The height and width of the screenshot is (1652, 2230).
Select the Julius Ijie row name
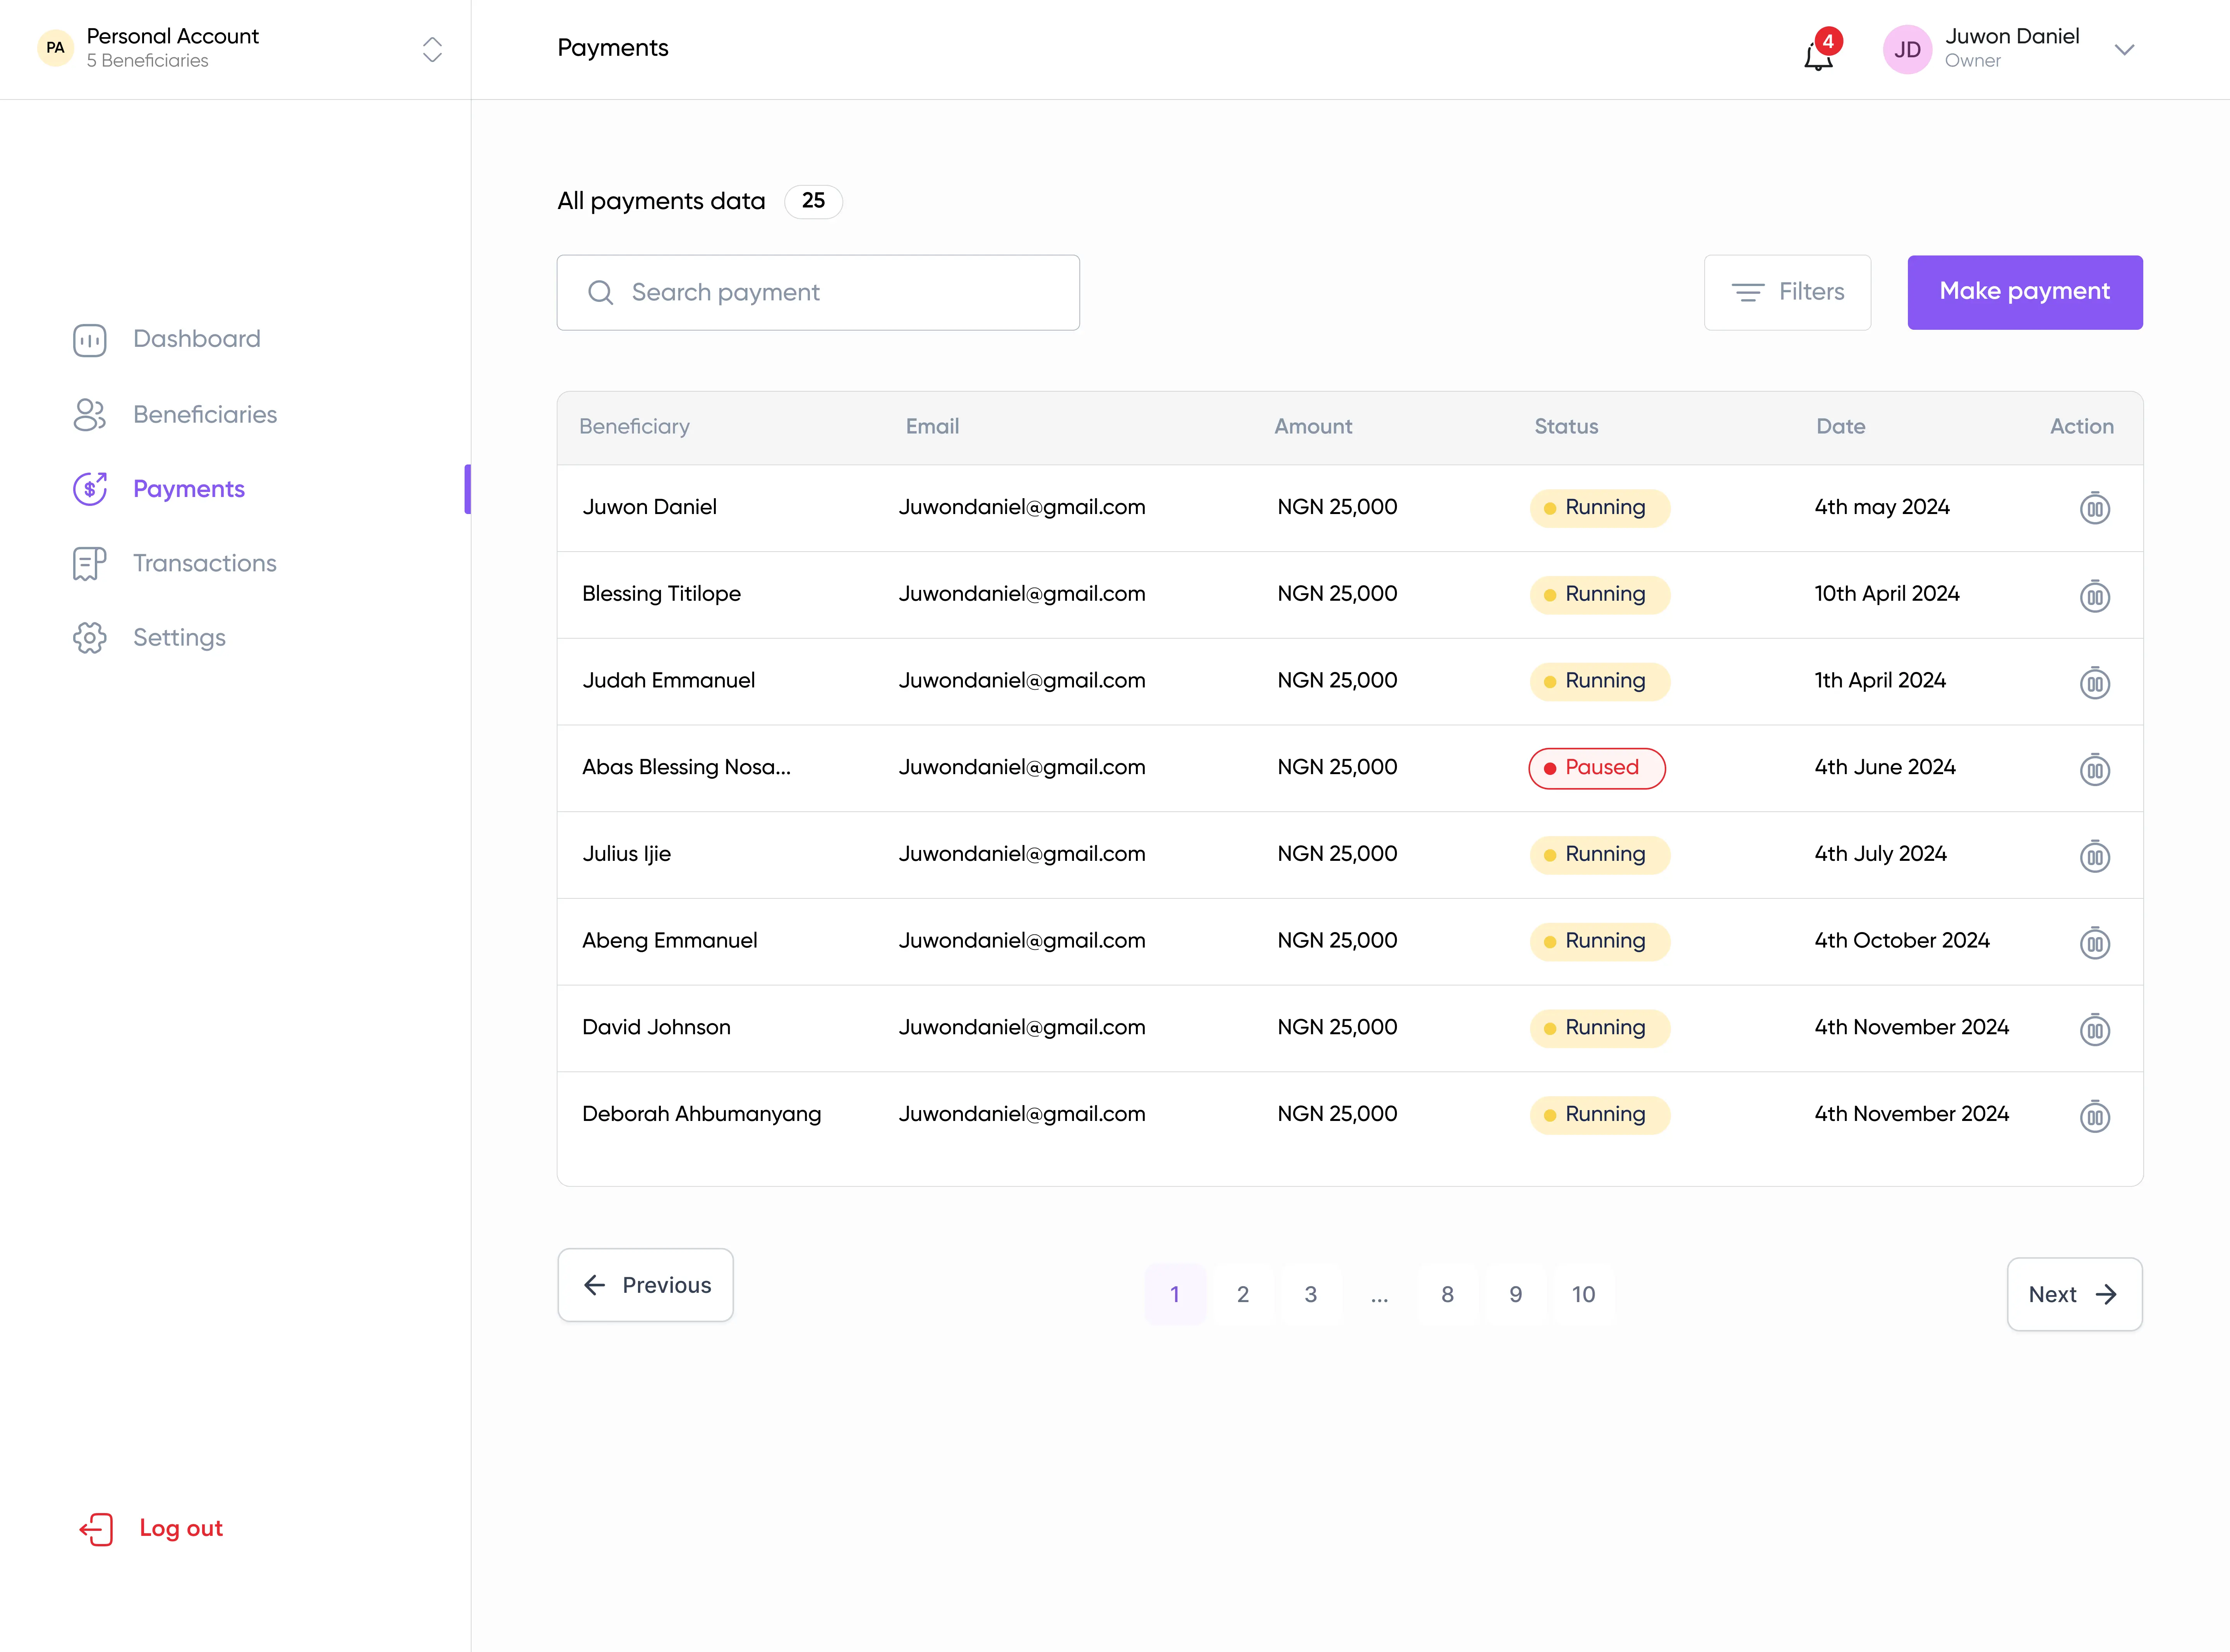pos(627,854)
